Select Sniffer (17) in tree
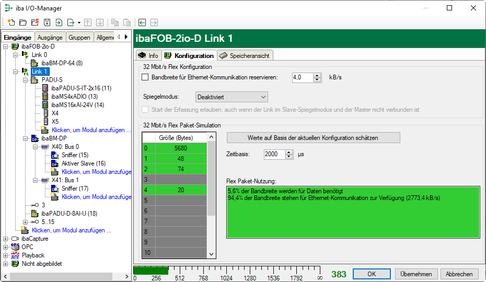Screen dimensions: 486x282 (75, 189)
